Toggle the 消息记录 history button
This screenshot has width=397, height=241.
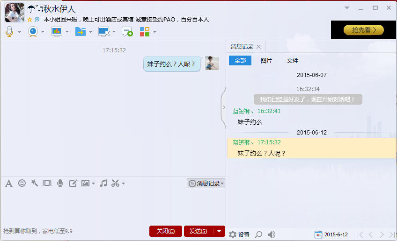[206, 183]
